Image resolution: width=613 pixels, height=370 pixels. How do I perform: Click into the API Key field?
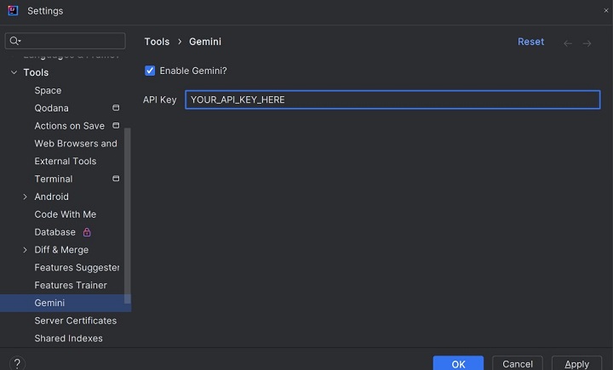[392, 100]
